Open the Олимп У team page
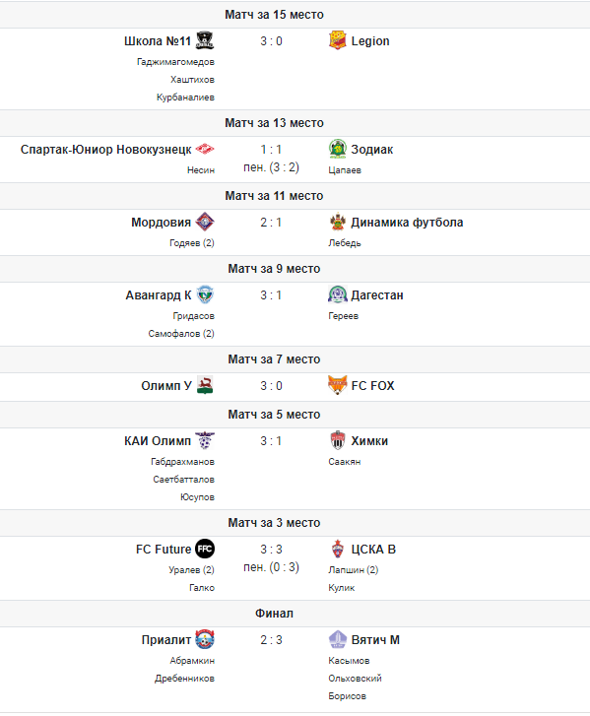 [x=166, y=385]
